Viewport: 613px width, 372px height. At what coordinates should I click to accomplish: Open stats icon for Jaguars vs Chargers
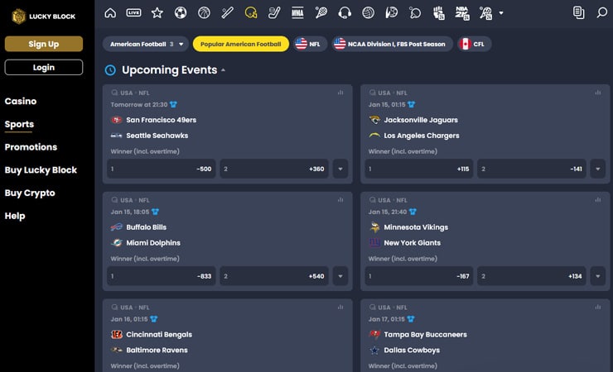tap(598, 93)
